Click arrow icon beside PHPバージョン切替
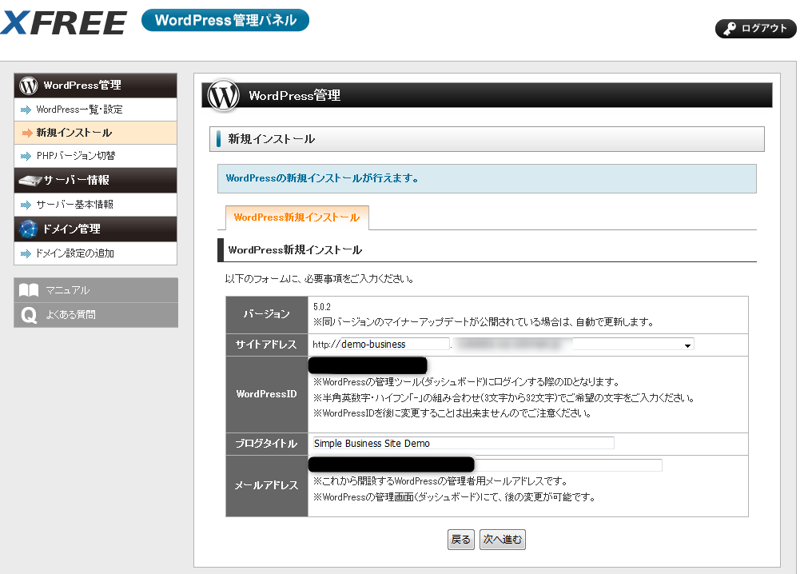 (26, 156)
